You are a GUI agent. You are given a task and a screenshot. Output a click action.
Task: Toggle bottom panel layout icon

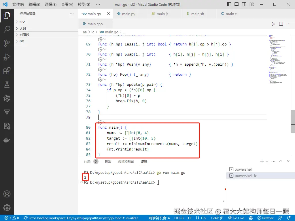(x=237, y=4)
